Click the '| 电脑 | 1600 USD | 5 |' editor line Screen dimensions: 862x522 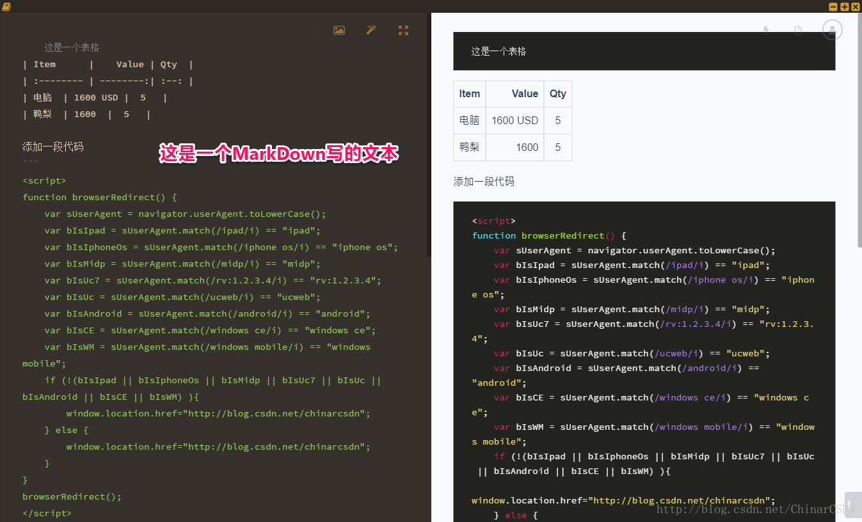[95, 97]
